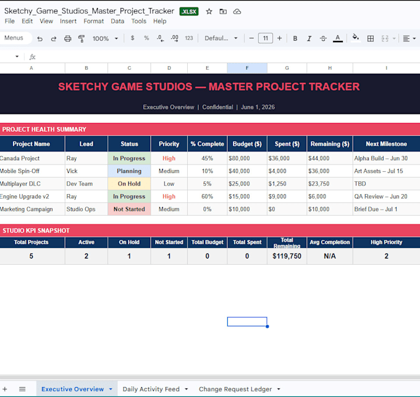Click the move to folder icon
Viewport: 420px width, 397px height.
223,12
